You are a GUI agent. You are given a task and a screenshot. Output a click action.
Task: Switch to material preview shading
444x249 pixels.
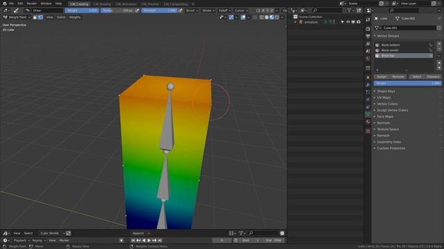(x=272, y=17)
